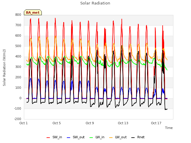Click the blue SW_out legend swatch
191x143 pixels.
click(x=69, y=138)
